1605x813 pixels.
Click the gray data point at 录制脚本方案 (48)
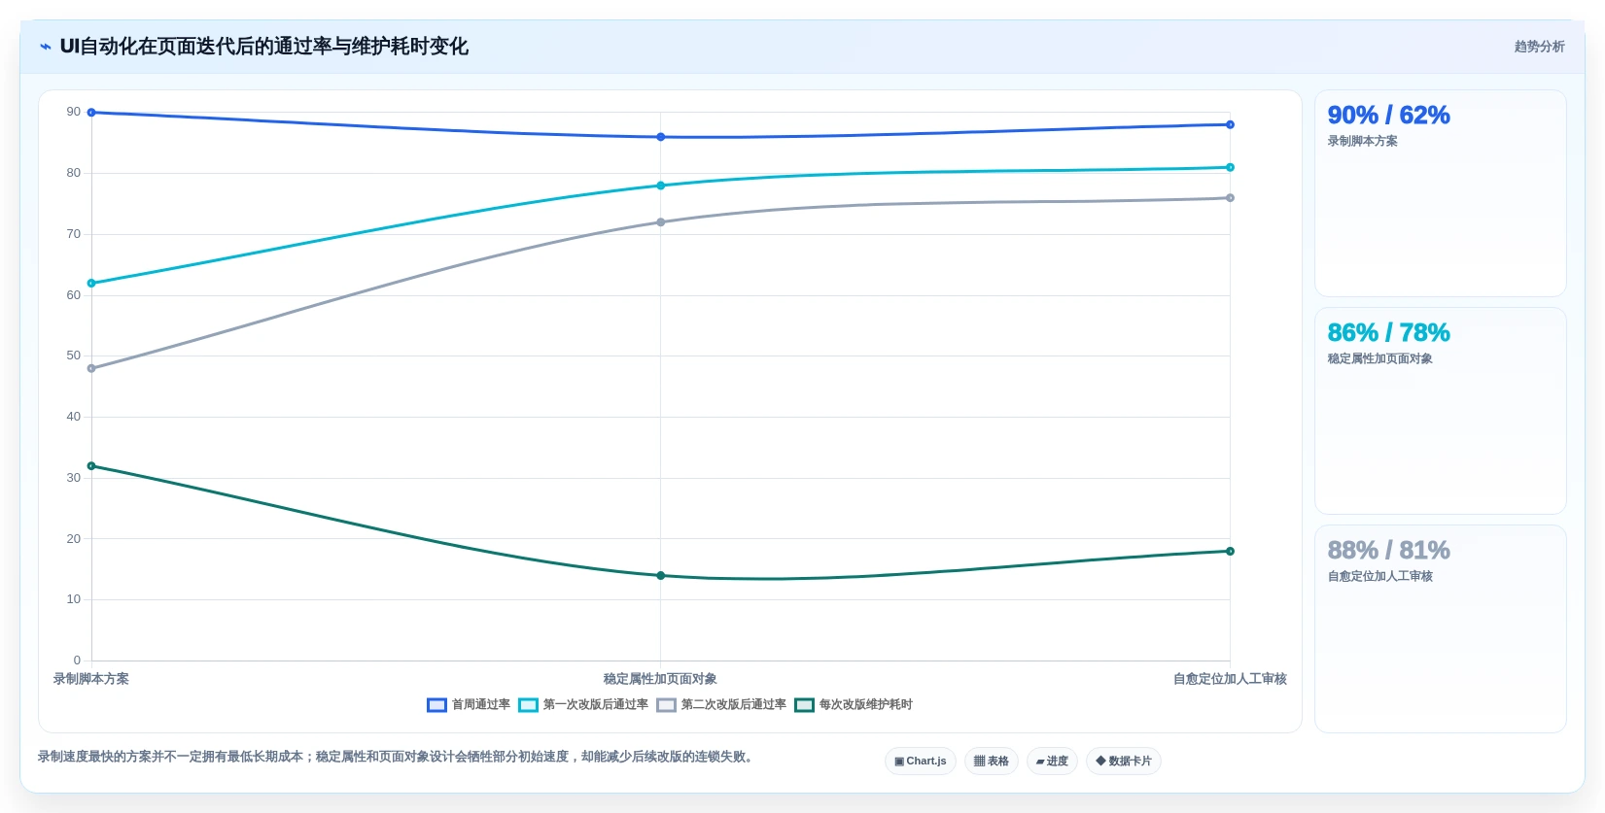91,368
